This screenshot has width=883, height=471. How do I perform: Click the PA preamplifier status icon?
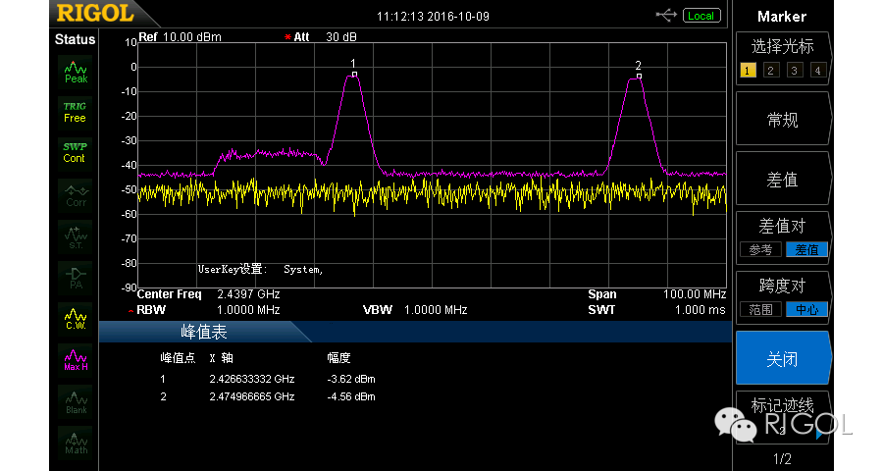coord(75,279)
